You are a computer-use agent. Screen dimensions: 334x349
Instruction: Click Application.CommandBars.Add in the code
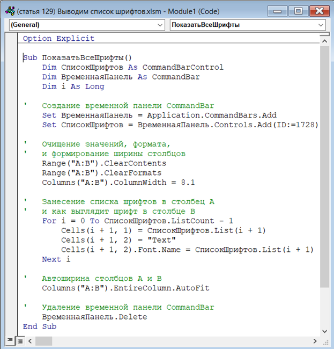coord(212,115)
